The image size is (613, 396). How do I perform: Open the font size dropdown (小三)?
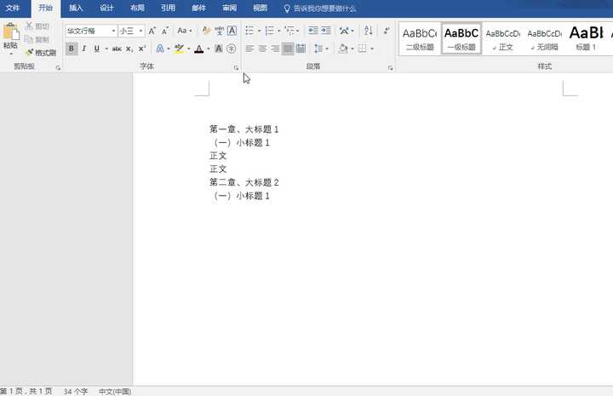[x=140, y=31]
